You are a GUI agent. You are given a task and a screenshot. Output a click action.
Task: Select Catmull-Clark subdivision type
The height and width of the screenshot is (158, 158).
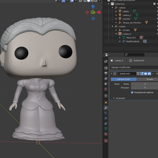[x=124, y=79]
